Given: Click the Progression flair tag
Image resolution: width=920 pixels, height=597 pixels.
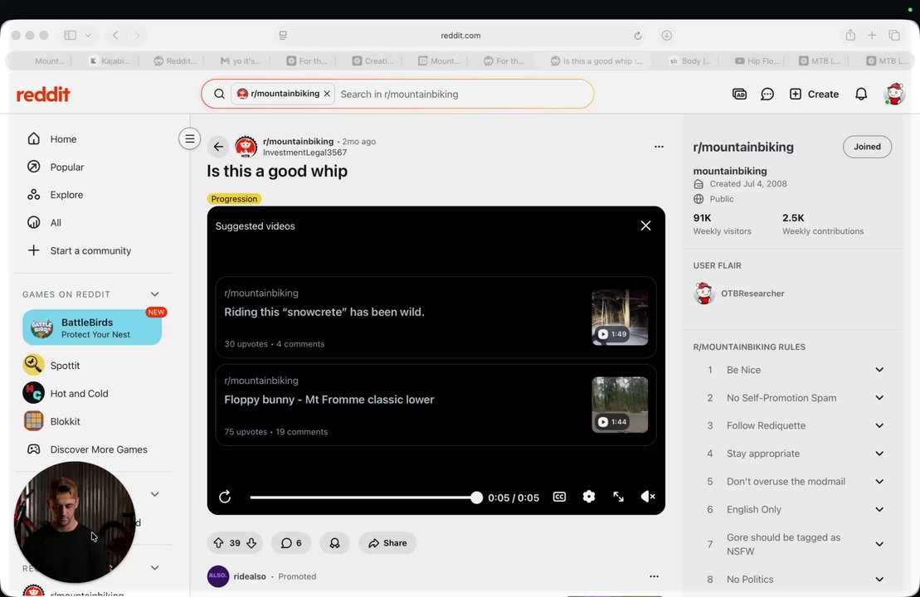Looking at the screenshot, I should (x=234, y=199).
